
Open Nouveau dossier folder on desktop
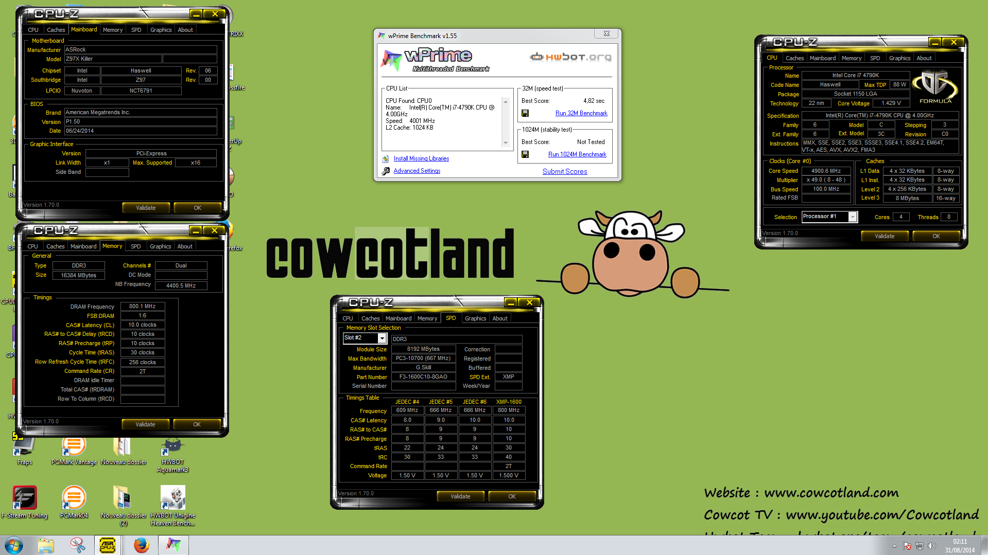[x=124, y=450]
